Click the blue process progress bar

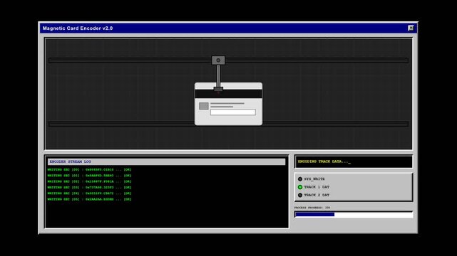click(x=354, y=215)
